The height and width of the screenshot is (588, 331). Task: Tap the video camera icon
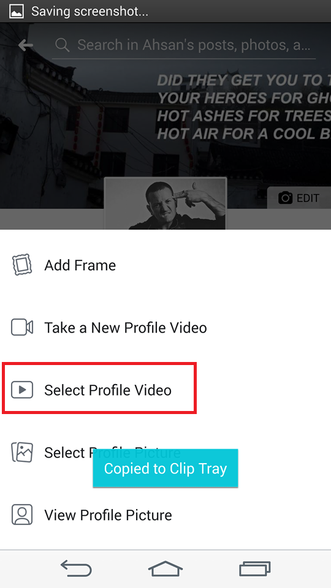(x=22, y=327)
